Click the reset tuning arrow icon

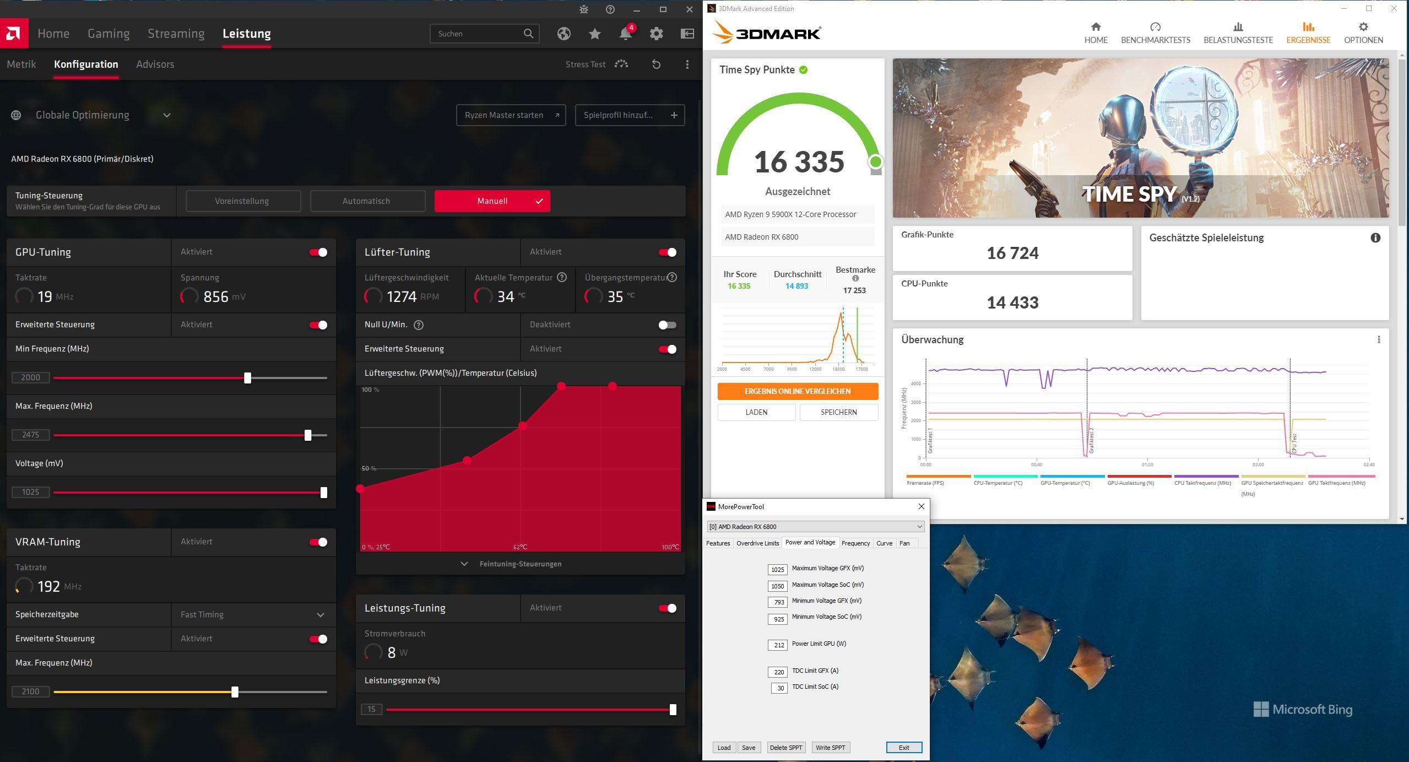coord(656,64)
